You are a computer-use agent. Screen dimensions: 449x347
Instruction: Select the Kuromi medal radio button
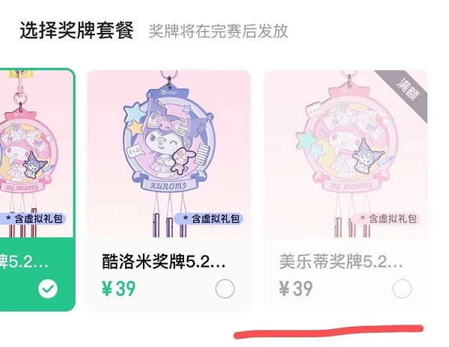(x=225, y=289)
